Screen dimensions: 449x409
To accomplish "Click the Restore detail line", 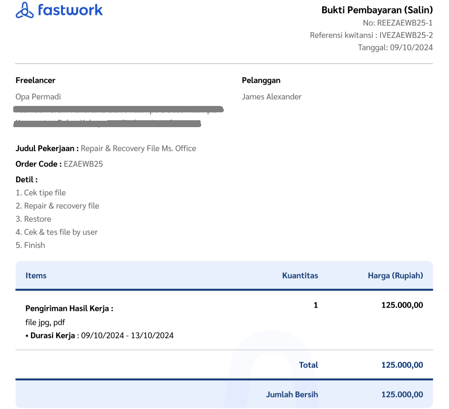I will (33, 219).
